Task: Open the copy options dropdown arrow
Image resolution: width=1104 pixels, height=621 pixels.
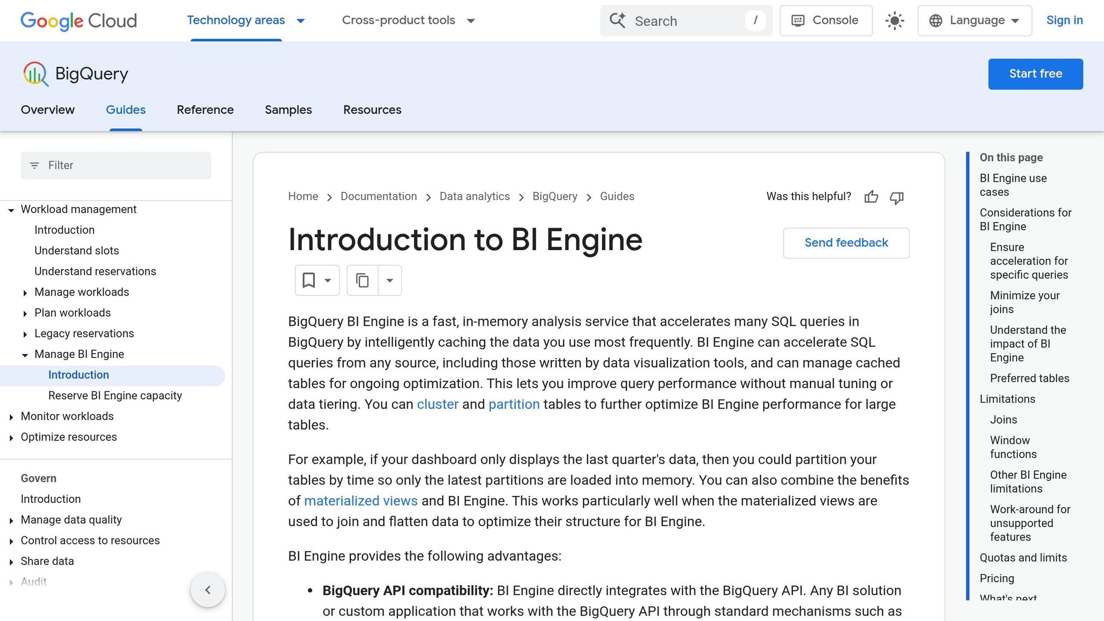Action: tap(390, 280)
